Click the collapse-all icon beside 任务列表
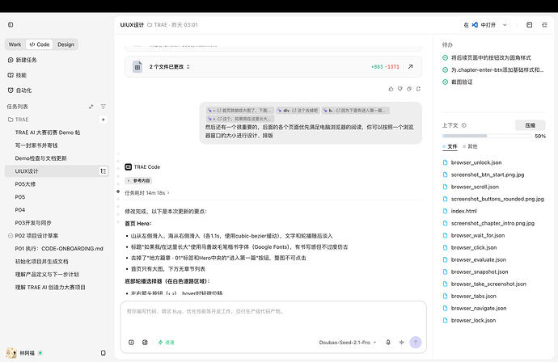The width and height of the screenshot is (558, 362). click(91, 107)
